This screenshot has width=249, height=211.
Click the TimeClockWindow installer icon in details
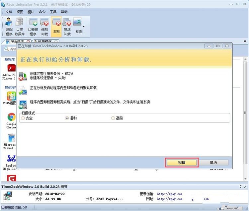pyautogui.click(x=8, y=196)
